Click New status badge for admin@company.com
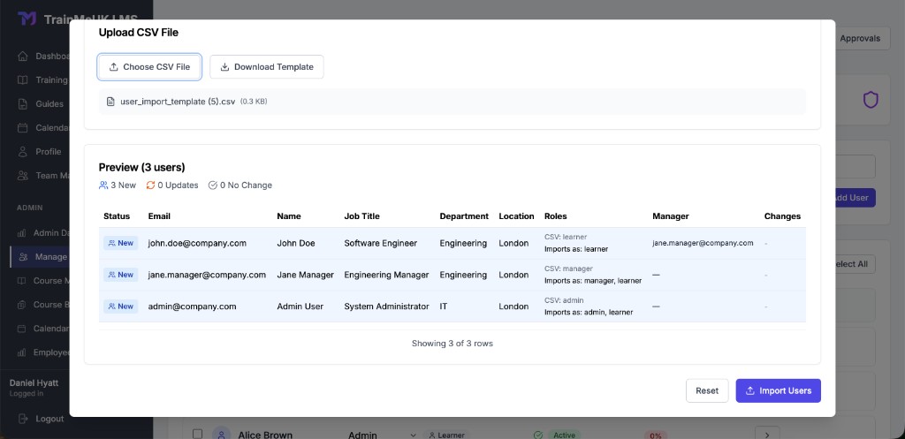Image resolution: width=905 pixels, height=439 pixels. coord(120,307)
